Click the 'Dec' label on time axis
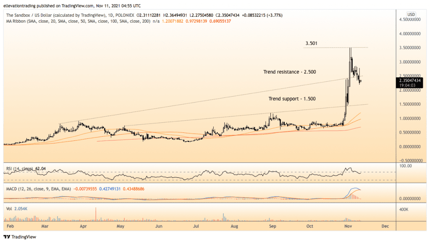 (x=385, y=226)
